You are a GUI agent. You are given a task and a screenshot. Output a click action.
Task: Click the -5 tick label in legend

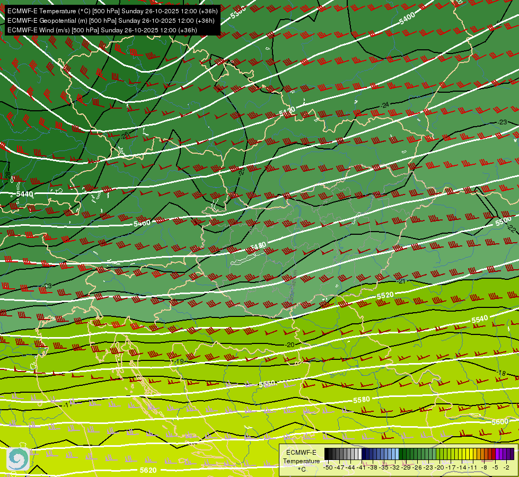tap(495, 467)
